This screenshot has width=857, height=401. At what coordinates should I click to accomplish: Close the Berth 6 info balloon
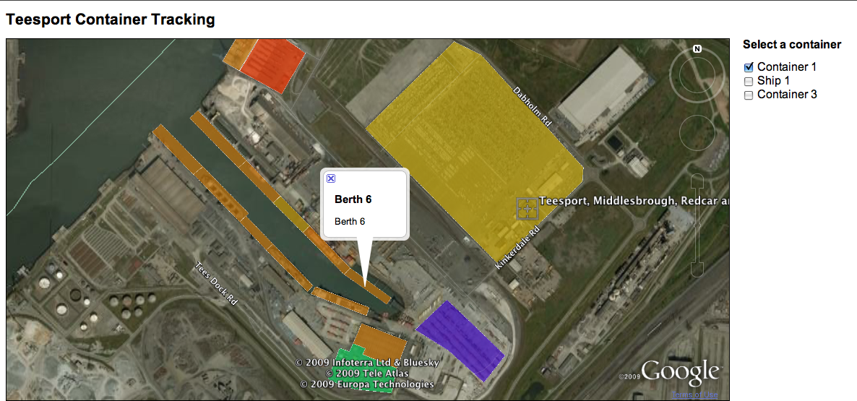331,178
